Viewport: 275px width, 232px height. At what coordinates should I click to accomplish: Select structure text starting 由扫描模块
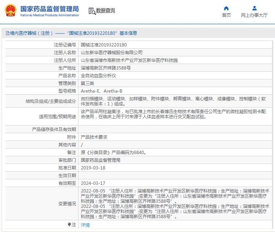(x=173, y=101)
